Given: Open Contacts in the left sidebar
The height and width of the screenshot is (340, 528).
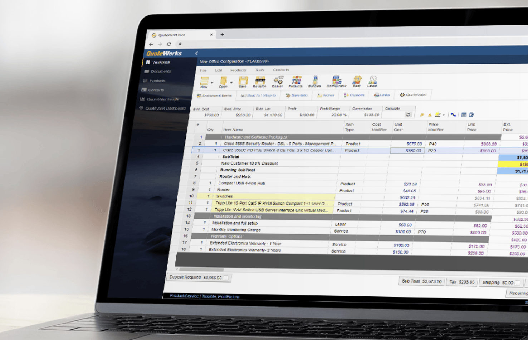Looking at the screenshot, I should coord(153,90).
